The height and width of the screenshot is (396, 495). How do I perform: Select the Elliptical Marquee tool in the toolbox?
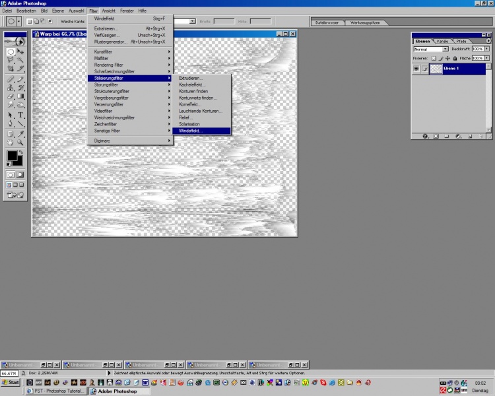pyautogui.click(x=11, y=51)
